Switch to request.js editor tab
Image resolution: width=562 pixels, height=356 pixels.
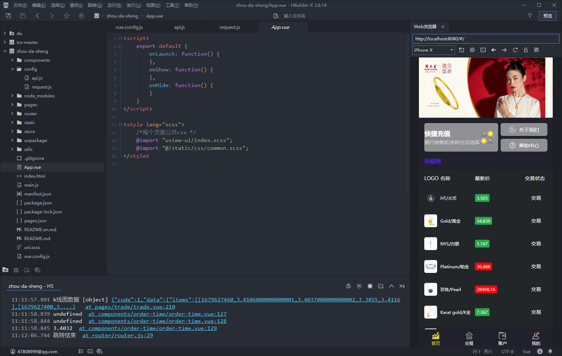point(230,27)
